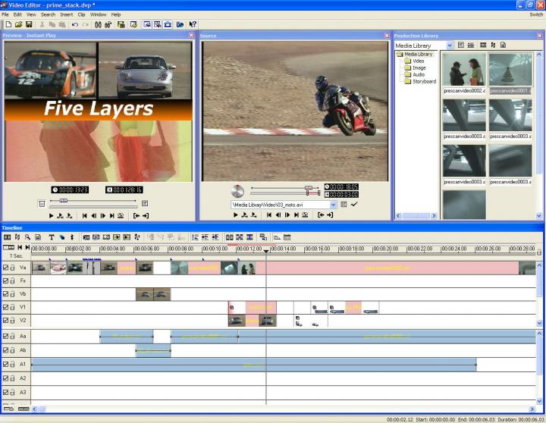546x423 pixels.
Task: Toggle the Va track enable checkbox
Action: pos(5,267)
